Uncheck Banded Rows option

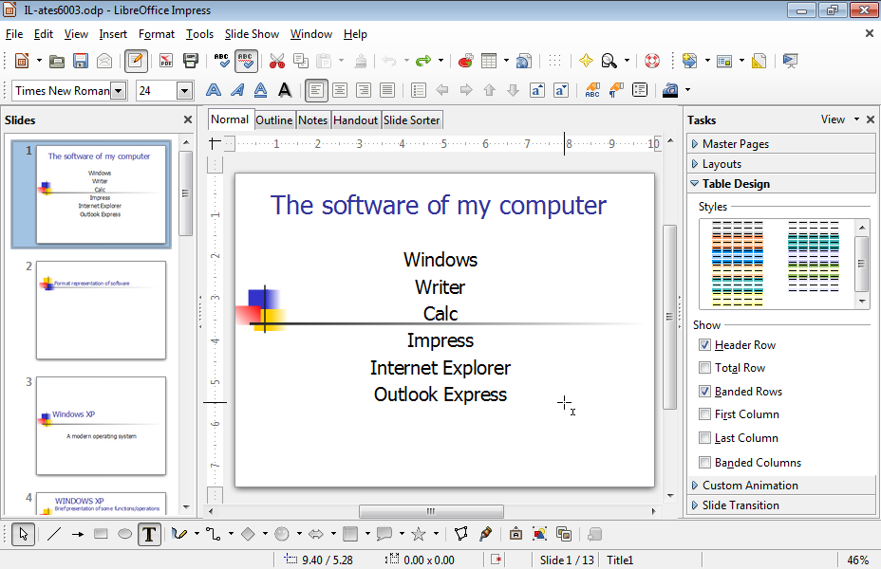point(704,391)
